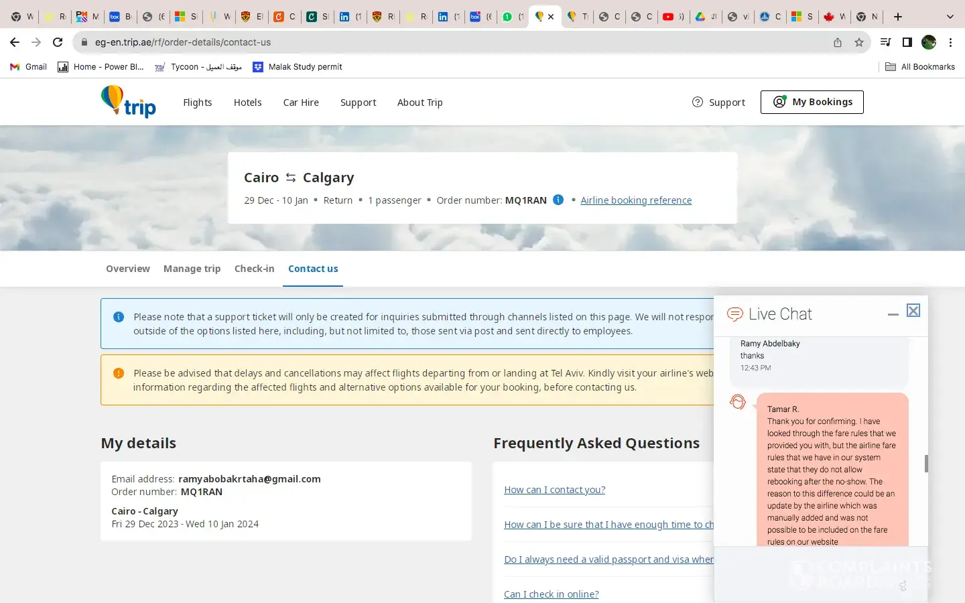Click the Live Chat scrollbar thumb

[x=926, y=464]
